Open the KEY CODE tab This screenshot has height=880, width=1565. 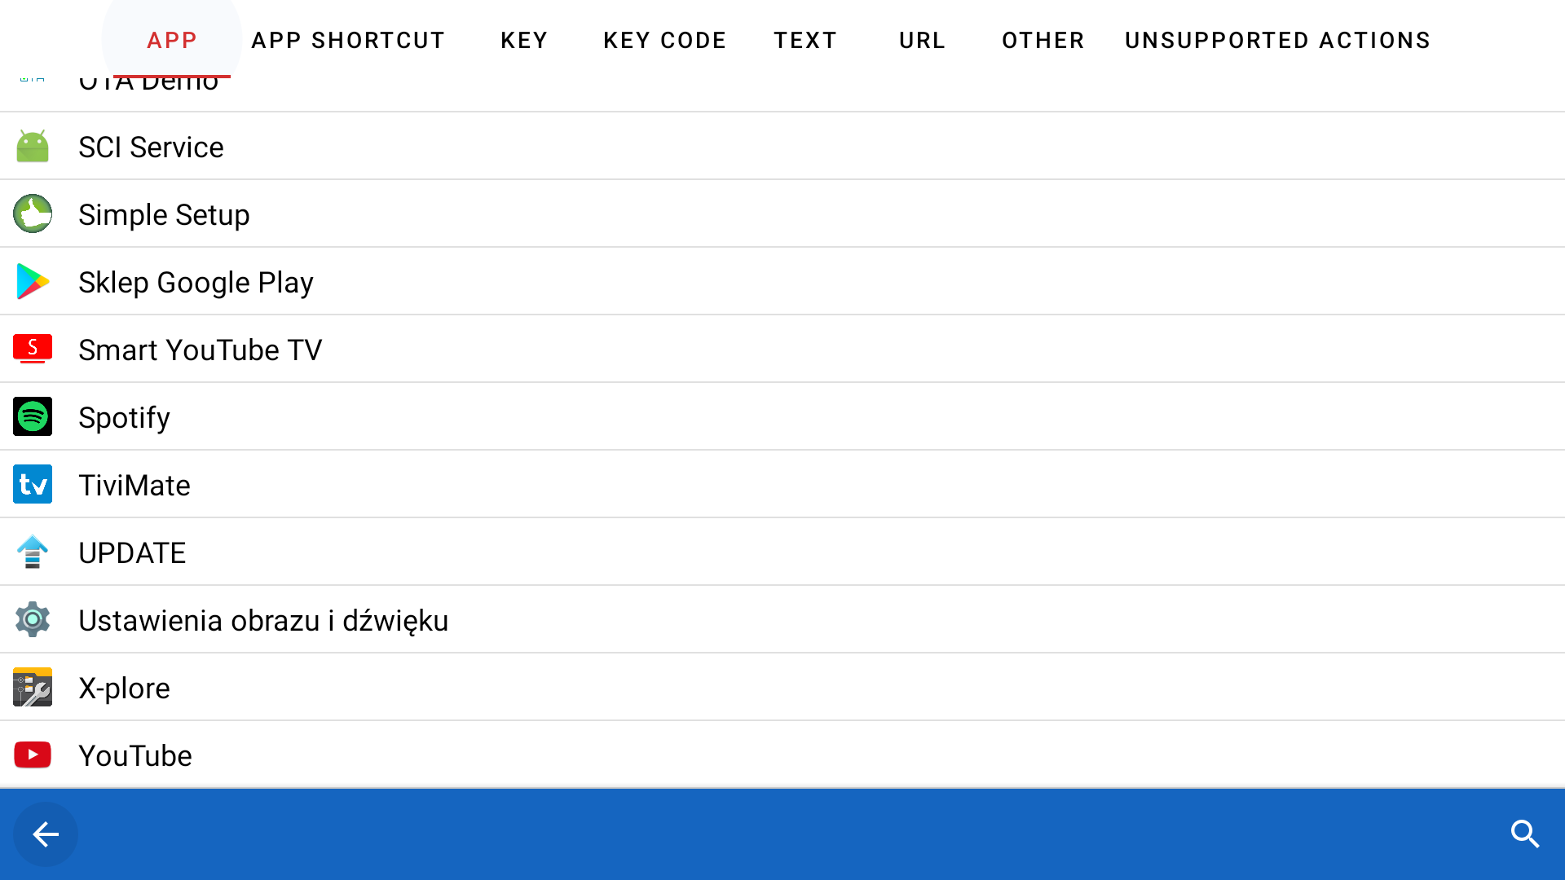(665, 40)
